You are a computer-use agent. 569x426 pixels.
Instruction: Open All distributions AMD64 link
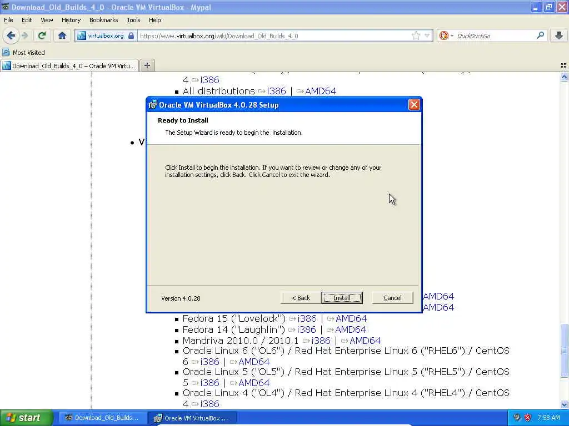321,91
